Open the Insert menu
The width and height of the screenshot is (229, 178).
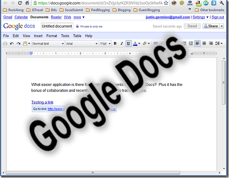pyautogui.click(x=38, y=36)
